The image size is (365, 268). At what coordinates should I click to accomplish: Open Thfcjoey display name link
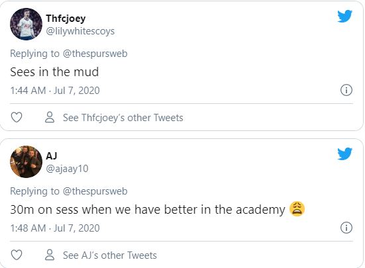(66, 19)
